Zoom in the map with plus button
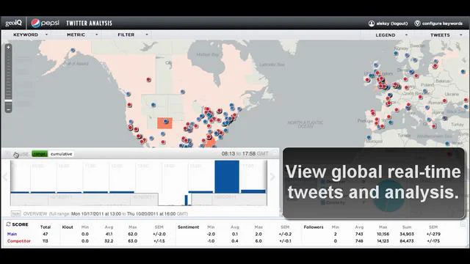The width and height of the screenshot is (470, 264). (x=8, y=47)
